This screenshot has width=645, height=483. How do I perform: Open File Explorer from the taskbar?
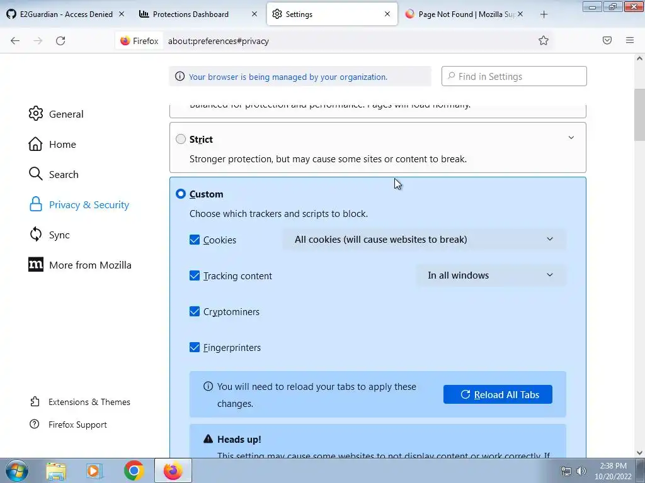[56, 471]
